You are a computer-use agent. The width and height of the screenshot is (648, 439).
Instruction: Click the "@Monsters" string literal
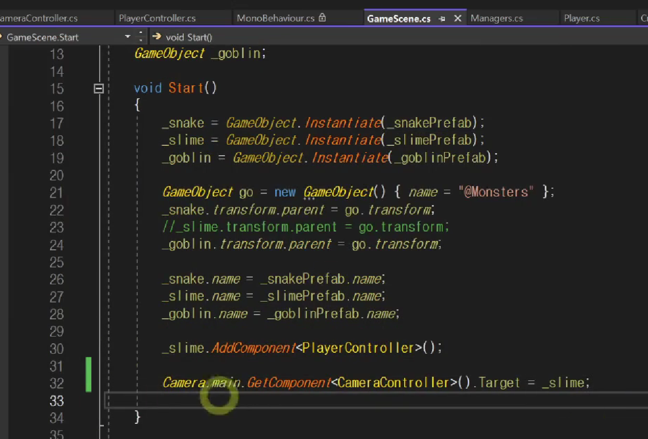[496, 192]
